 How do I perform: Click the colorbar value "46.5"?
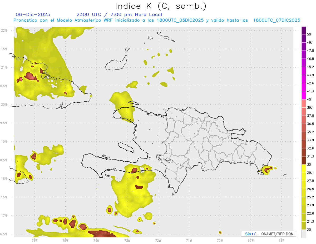(x=310, y=59)
